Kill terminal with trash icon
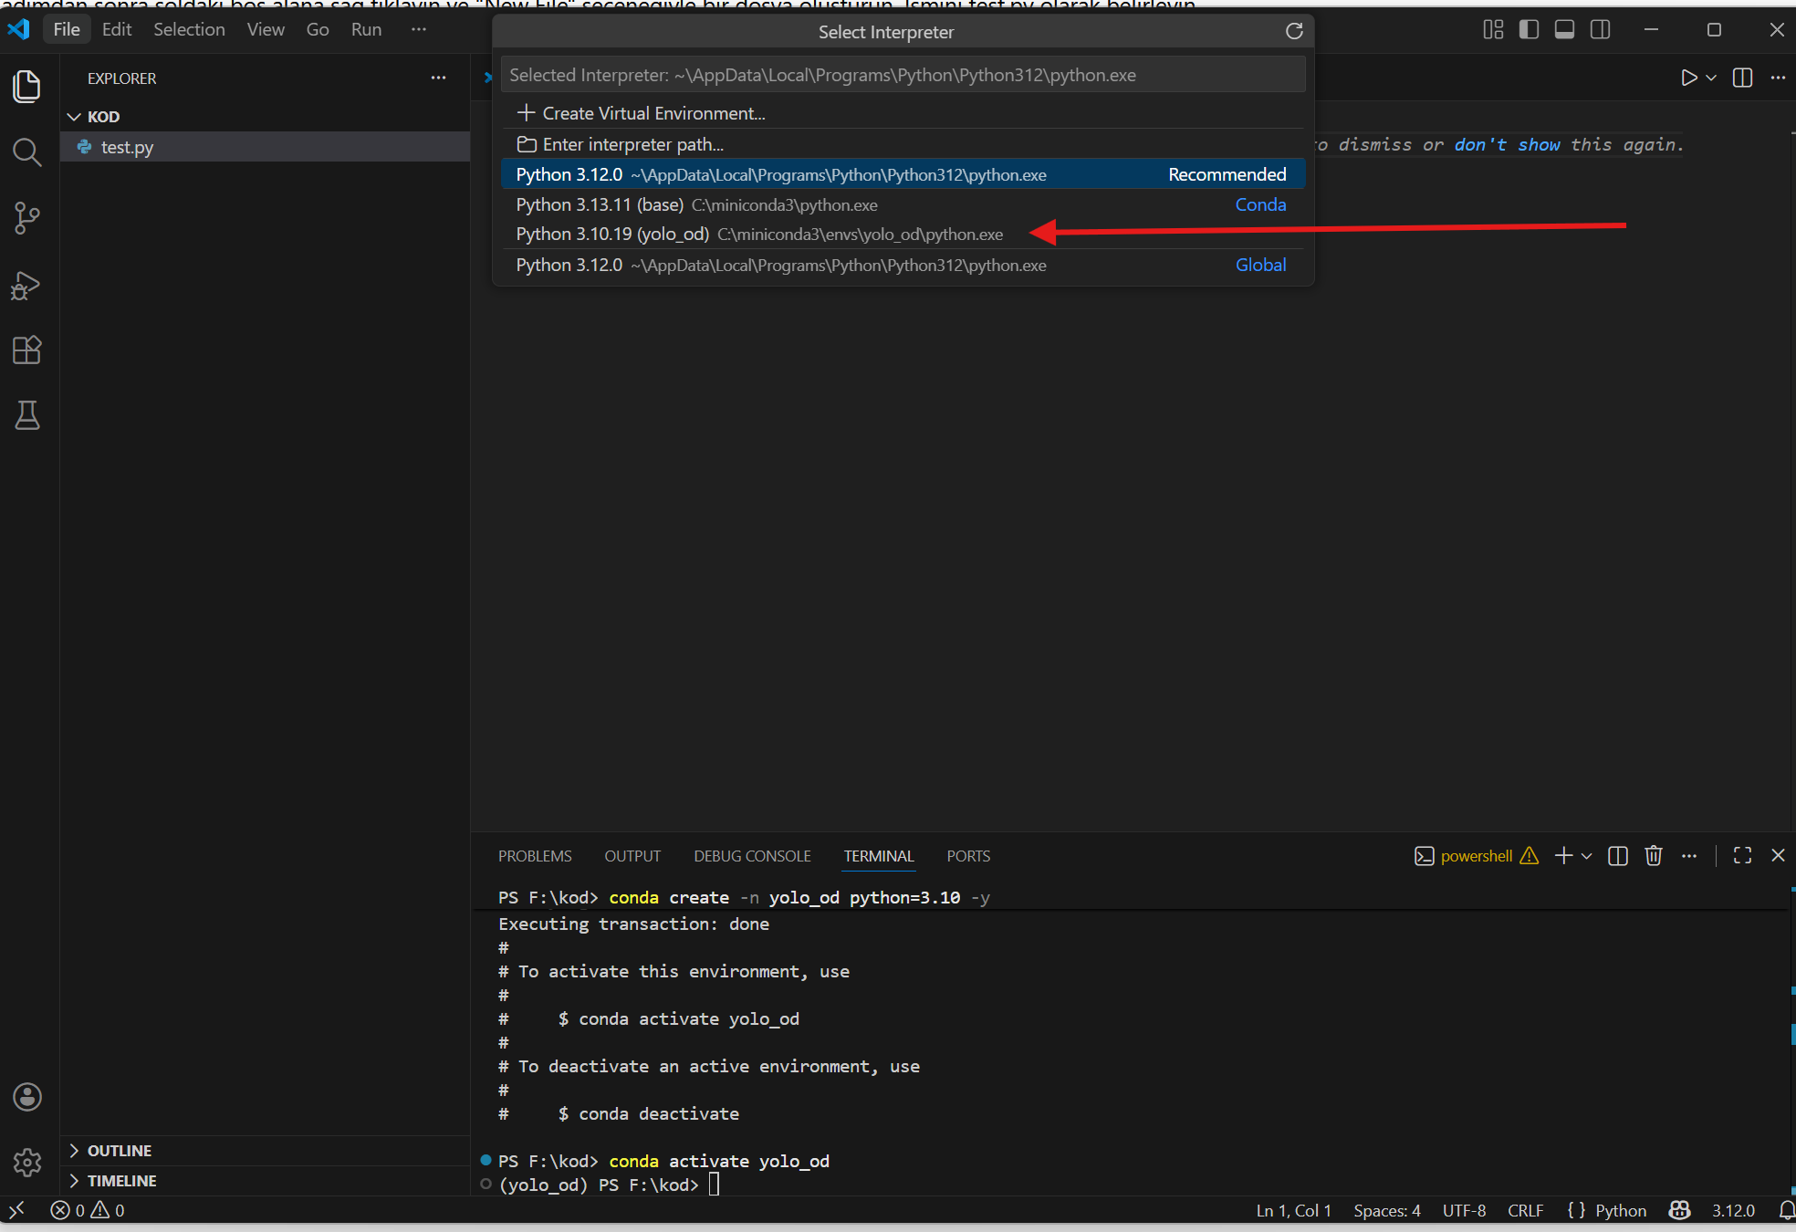 [1653, 856]
